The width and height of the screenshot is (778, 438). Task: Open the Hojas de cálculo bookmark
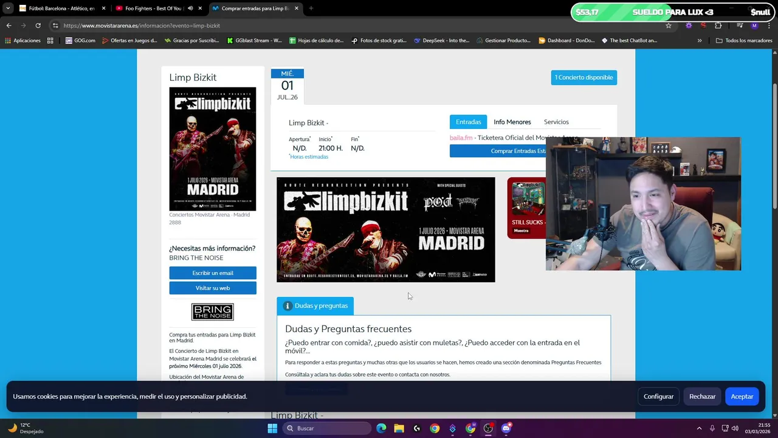pyautogui.click(x=317, y=40)
